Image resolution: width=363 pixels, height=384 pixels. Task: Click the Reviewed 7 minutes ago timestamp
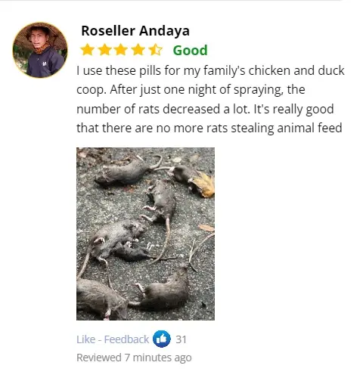[134, 358]
